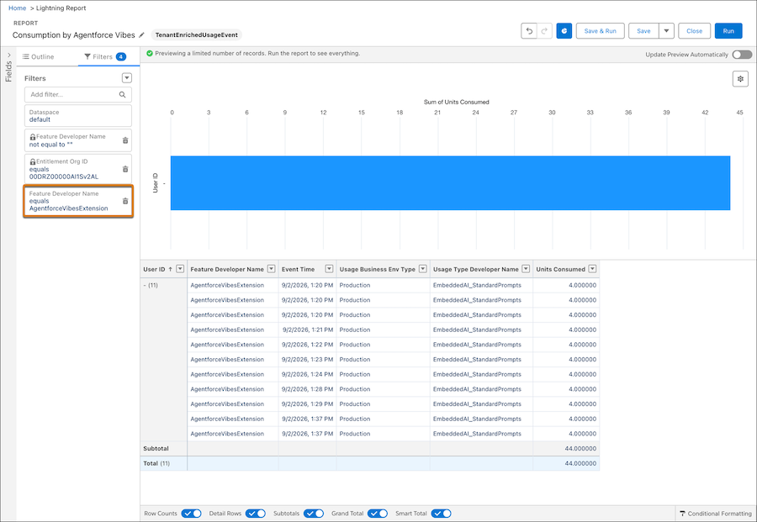Toggle Update Preview Automatically switch
Image resolution: width=757 pixels, height=522 pixels.
coord(742,55)
